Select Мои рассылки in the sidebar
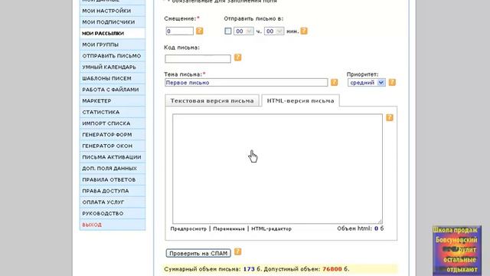The image size is (490, 276). coord(113,34)
